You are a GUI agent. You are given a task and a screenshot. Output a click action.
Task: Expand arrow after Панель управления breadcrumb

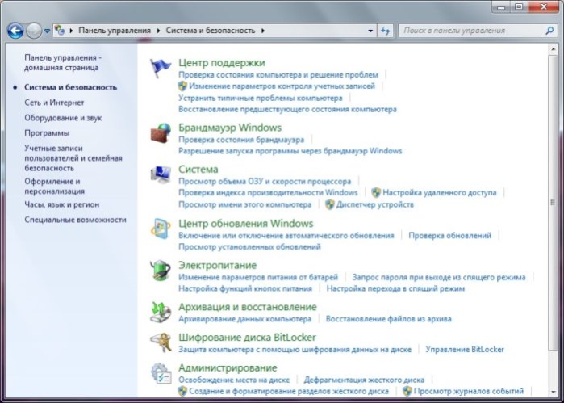click(x=159, y=31)
